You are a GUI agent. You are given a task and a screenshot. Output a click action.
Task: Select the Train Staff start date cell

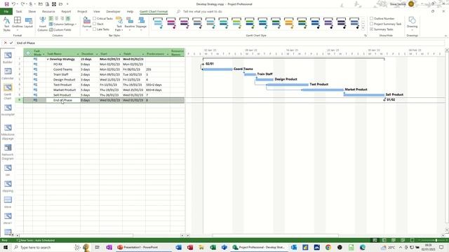tap(111, 75)
